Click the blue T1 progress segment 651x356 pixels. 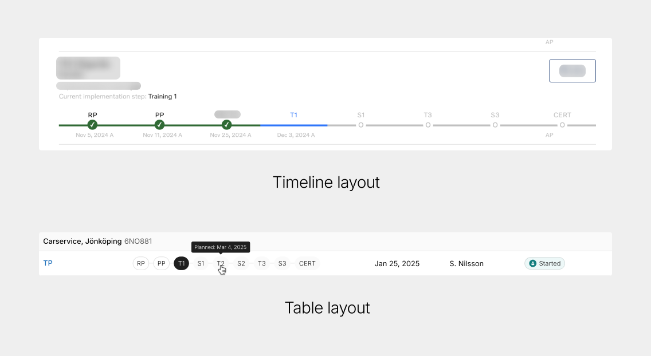(x=294, y=124)
